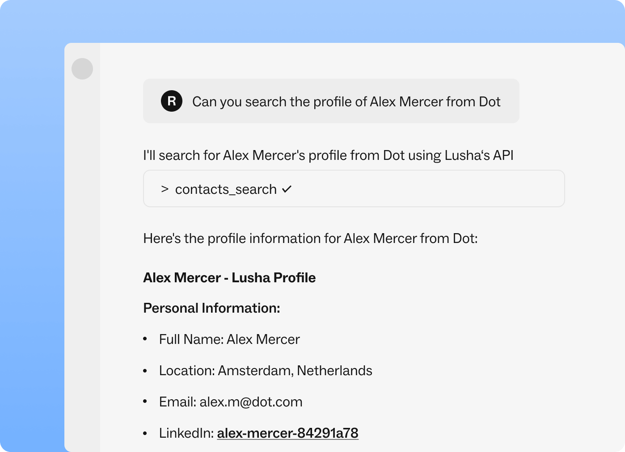
Task: Click the "Personal Information:" heading
Action: click(x=211, y=308)
